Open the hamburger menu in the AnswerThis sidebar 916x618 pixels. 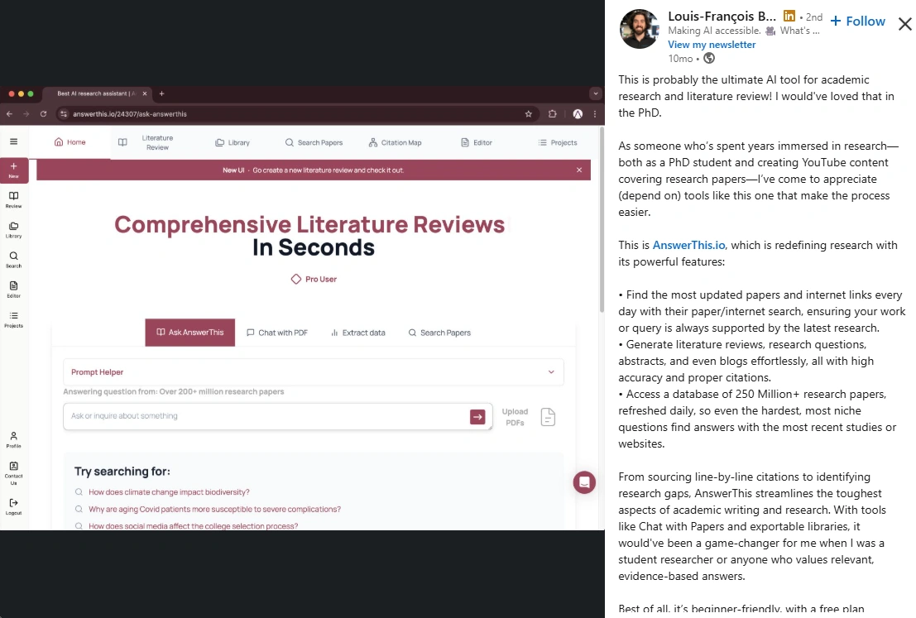coord(13,141)
